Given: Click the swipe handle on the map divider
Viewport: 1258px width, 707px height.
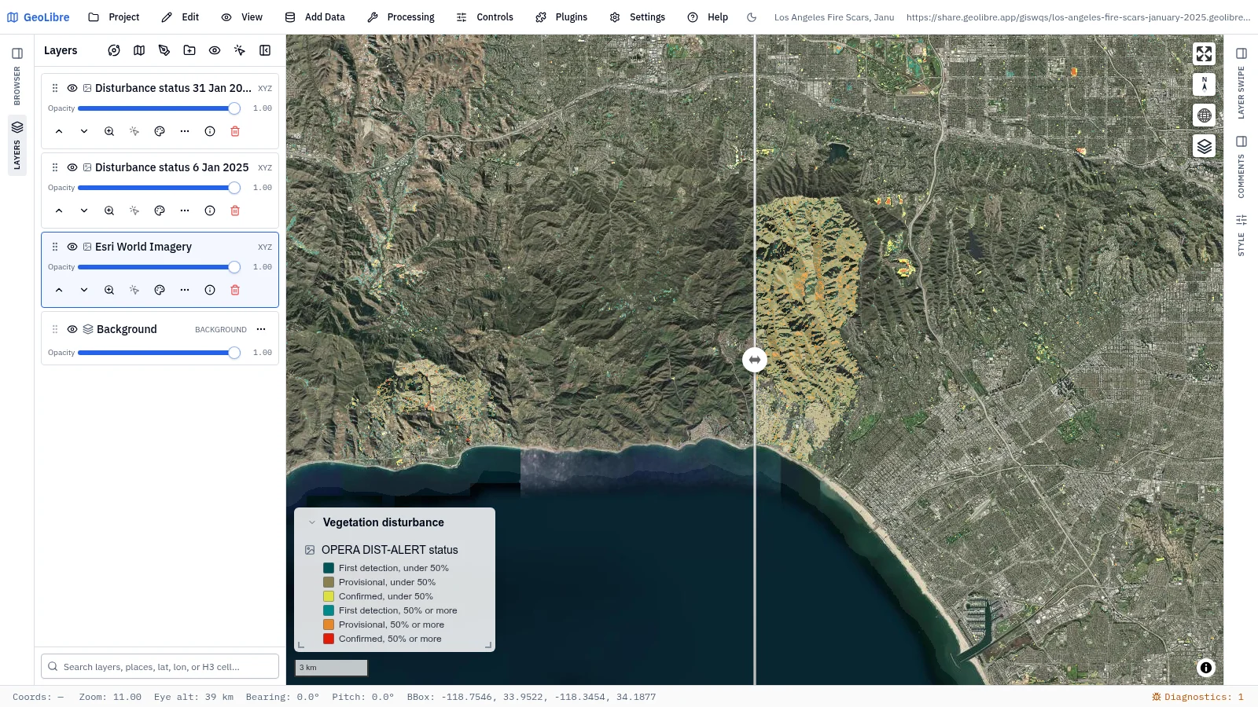Looking at the screenshot, I should (x=755, y=360).
